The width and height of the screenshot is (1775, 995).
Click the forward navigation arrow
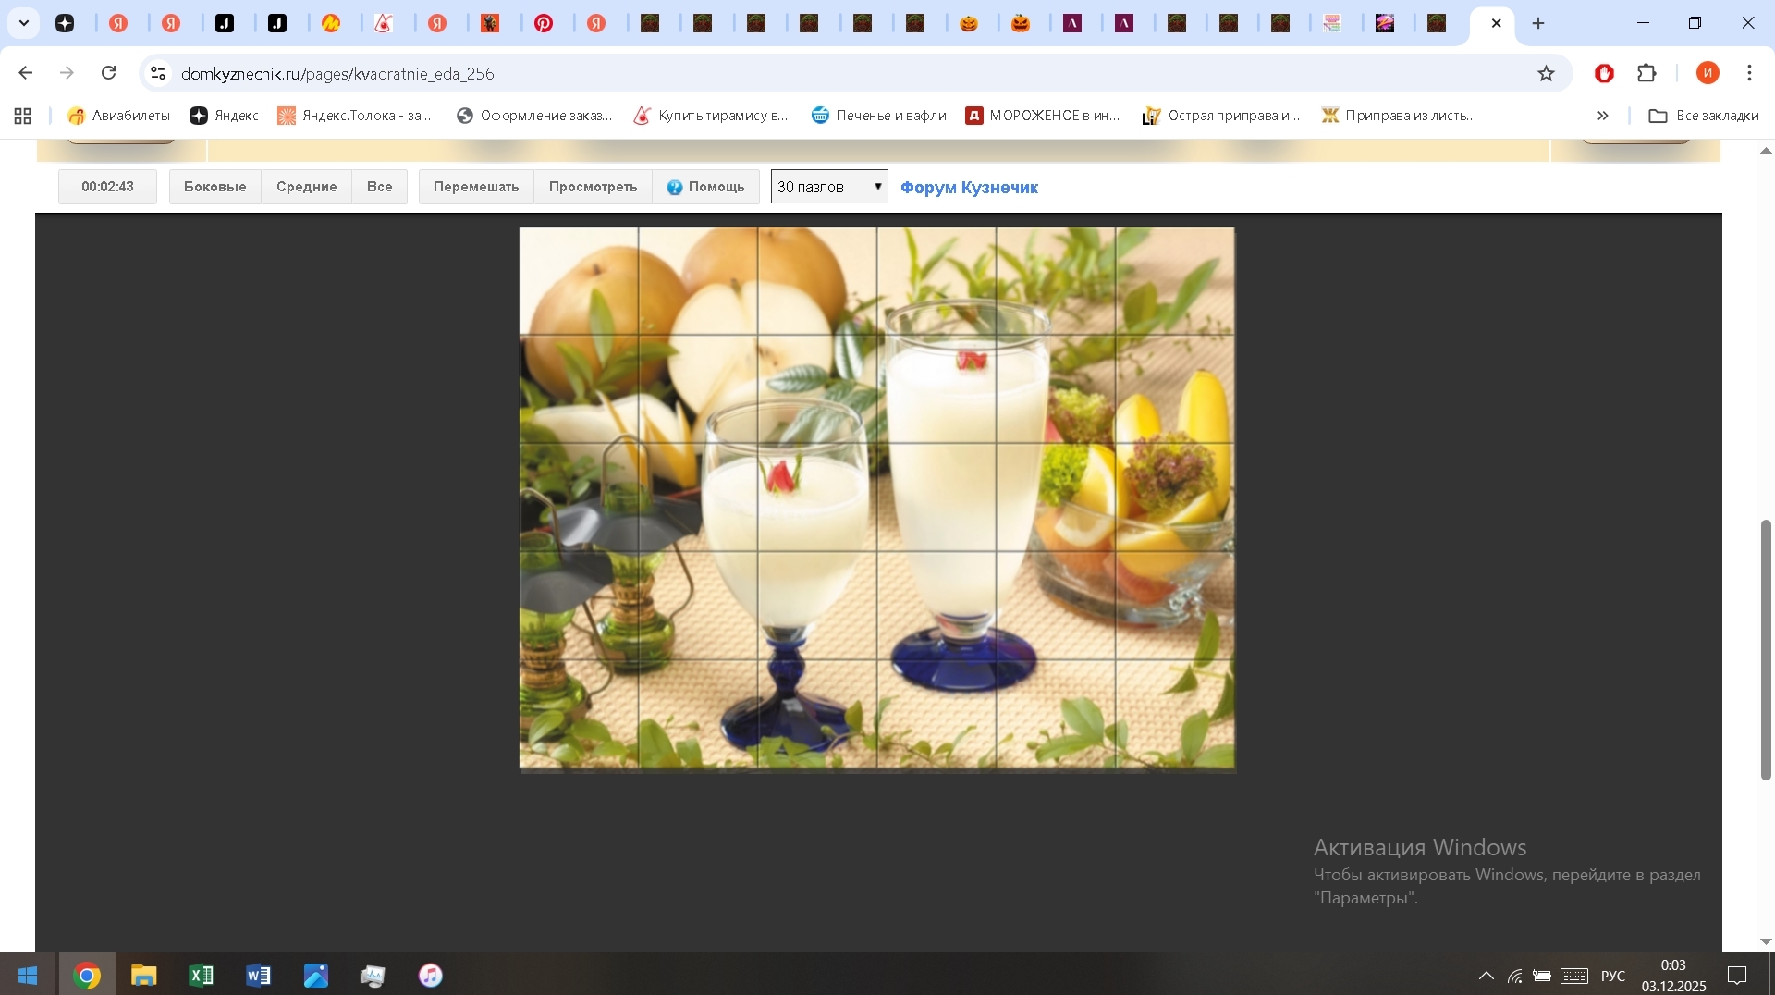point(67,73)
